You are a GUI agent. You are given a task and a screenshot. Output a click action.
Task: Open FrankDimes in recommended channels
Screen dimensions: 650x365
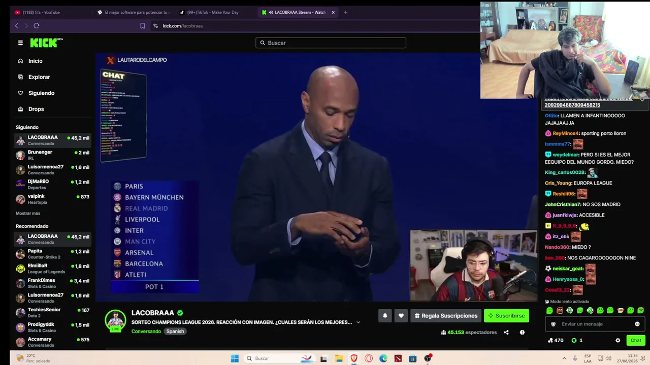pyautogui.click(x=53, y=283)
